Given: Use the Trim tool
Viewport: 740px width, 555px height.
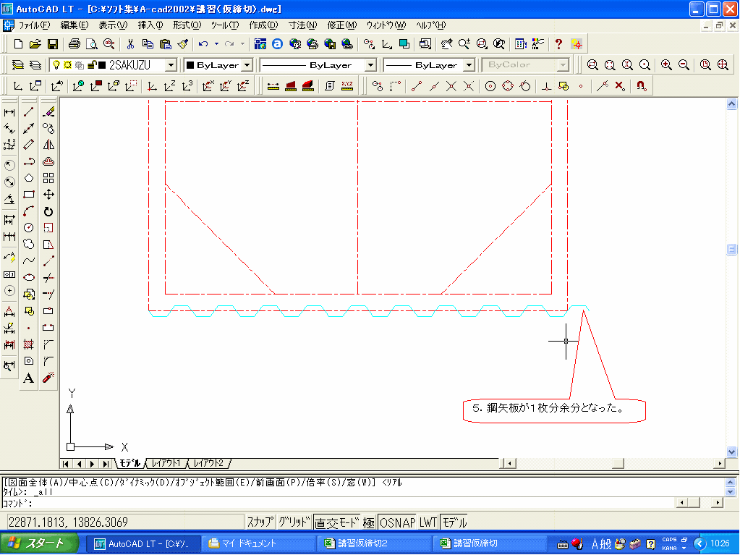Looking at the screenshot, I should pos(48,278).
